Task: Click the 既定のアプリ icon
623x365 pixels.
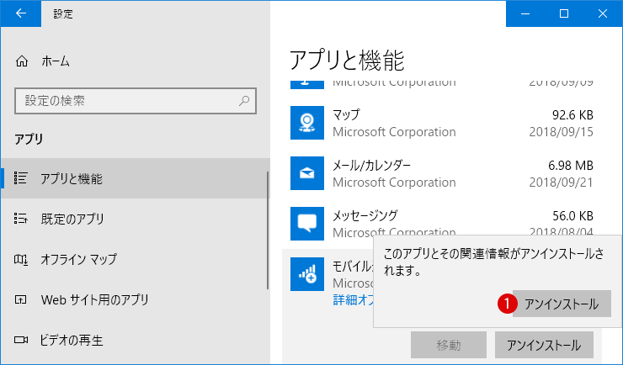Action: (x=21, y=218)
